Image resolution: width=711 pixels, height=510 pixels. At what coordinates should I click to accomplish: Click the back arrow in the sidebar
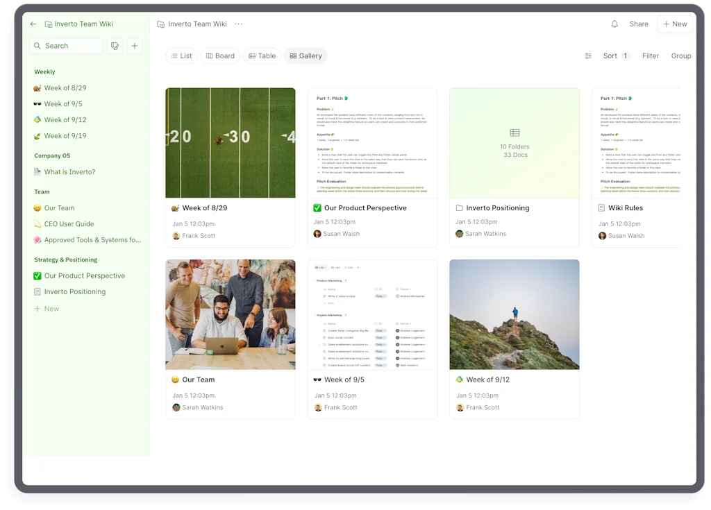[x=33, y=24]
